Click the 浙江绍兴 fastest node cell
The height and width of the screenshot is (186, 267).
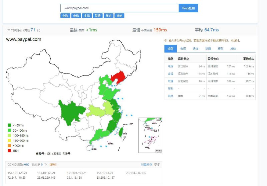183,66
